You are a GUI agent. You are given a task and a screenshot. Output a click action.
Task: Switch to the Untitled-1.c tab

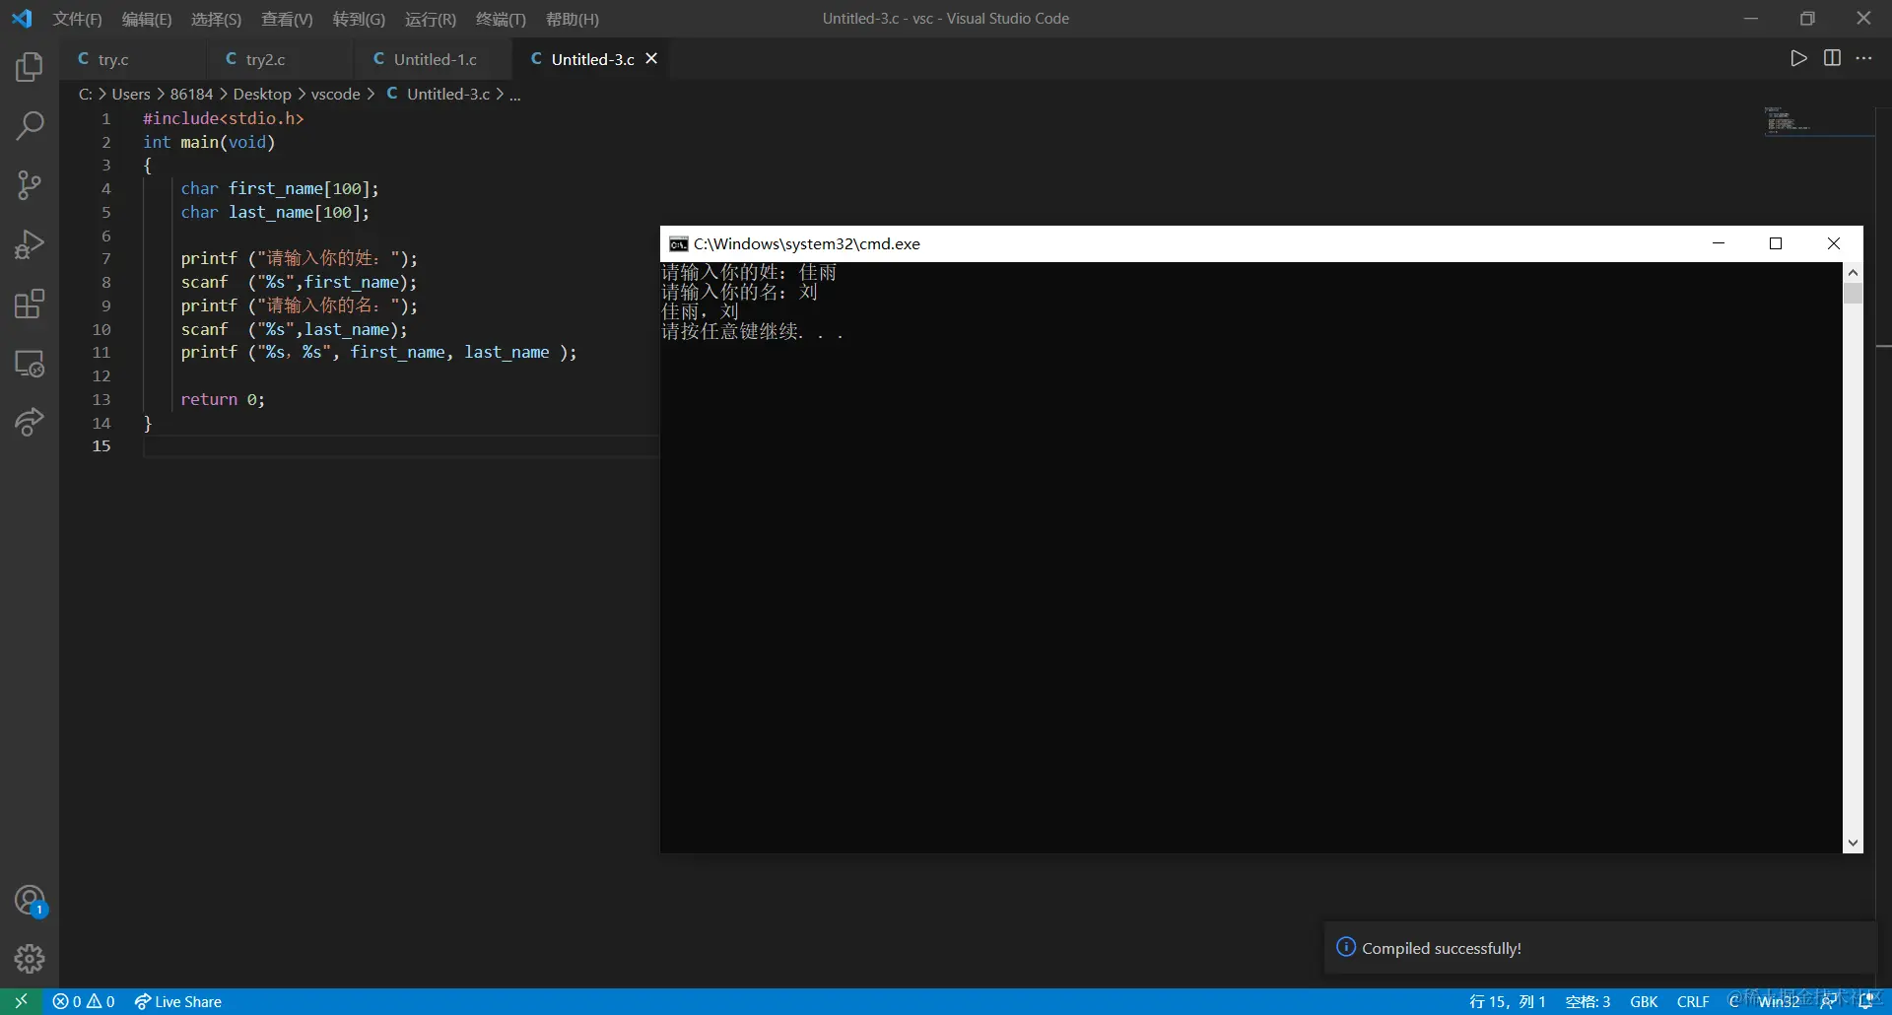click(x=434, y=59)
